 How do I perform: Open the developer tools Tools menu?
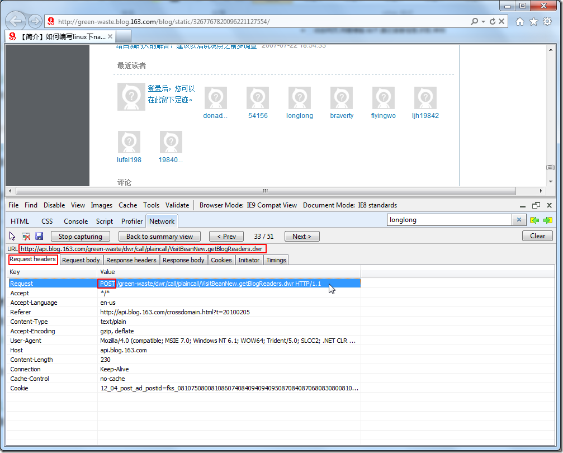151,205
